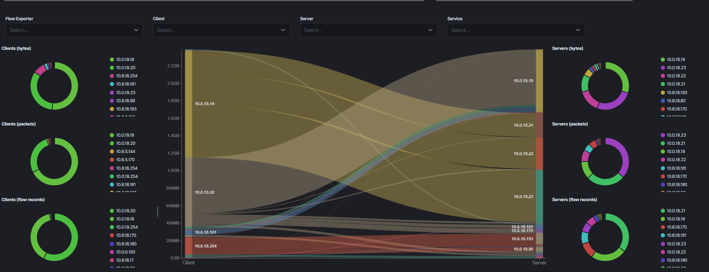This screenshot has height=272, width=709.
Task: Open the Client filter select box
Action: [x=221, y=30]
